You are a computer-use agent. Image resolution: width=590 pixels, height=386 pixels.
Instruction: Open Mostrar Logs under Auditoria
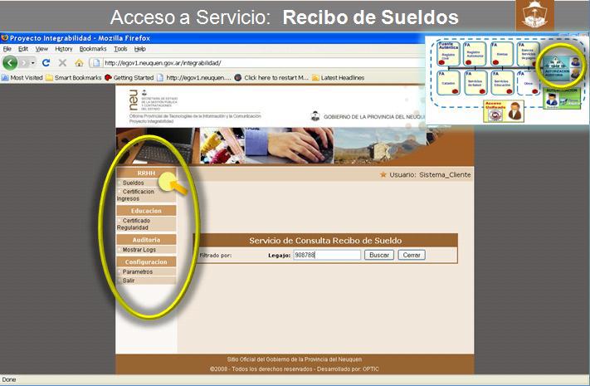[139, 249]
